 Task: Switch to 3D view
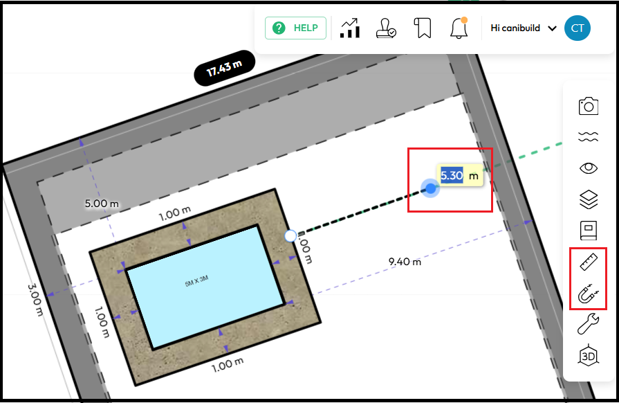point(588,356)
